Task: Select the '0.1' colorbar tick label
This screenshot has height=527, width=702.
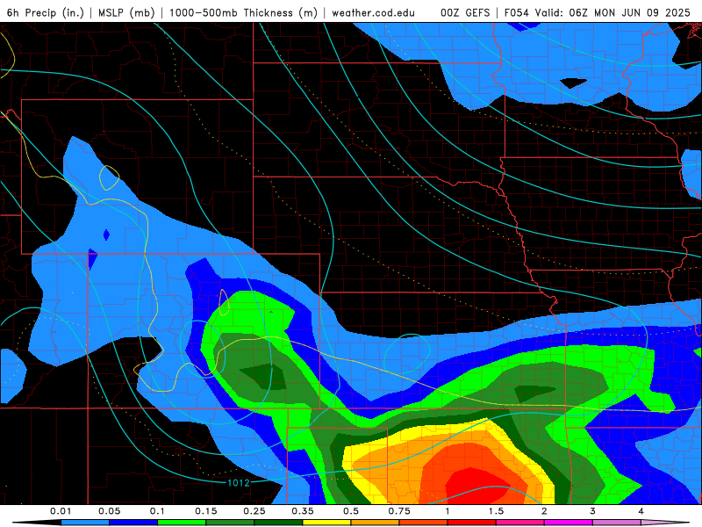Action: point(158,511)
